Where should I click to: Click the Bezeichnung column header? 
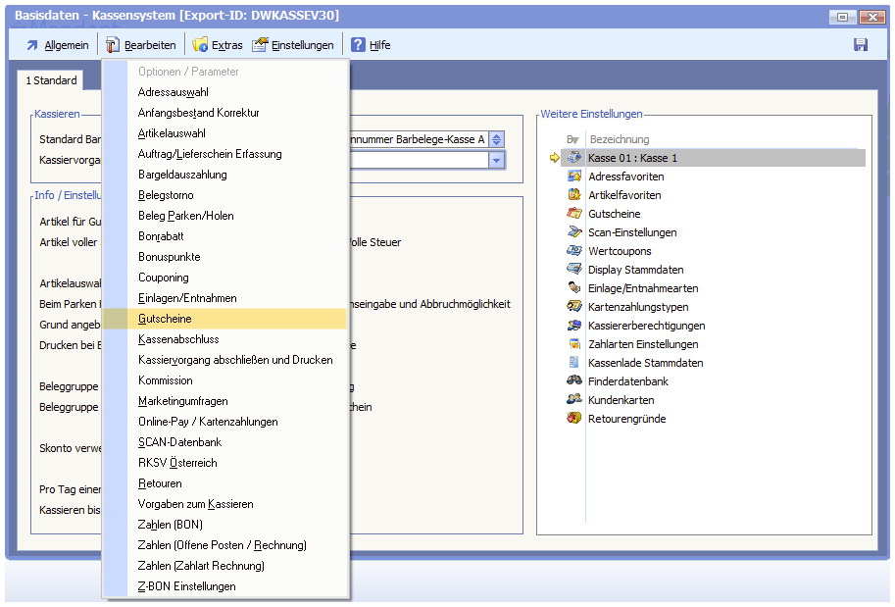coord(619,139)
